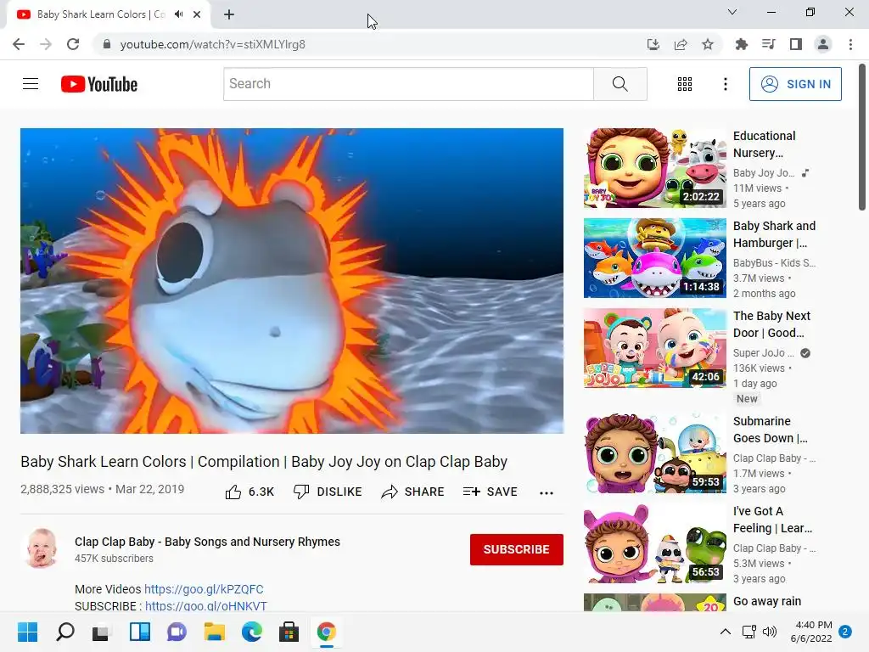The width and height of the screenshot is (869, 652).
Task: Click the 'The Baby Next Door' title
Action: (x=771, y=323)
